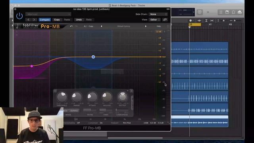Select Expand mode

[x=74, y=111]
